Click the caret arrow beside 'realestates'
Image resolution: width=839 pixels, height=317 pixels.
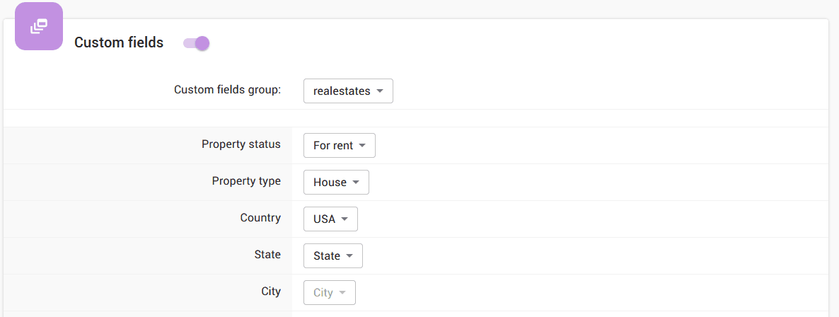click(380, 91)
